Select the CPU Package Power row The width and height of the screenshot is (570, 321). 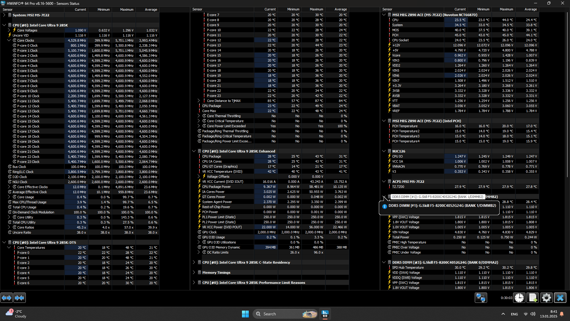pos(216,187)
